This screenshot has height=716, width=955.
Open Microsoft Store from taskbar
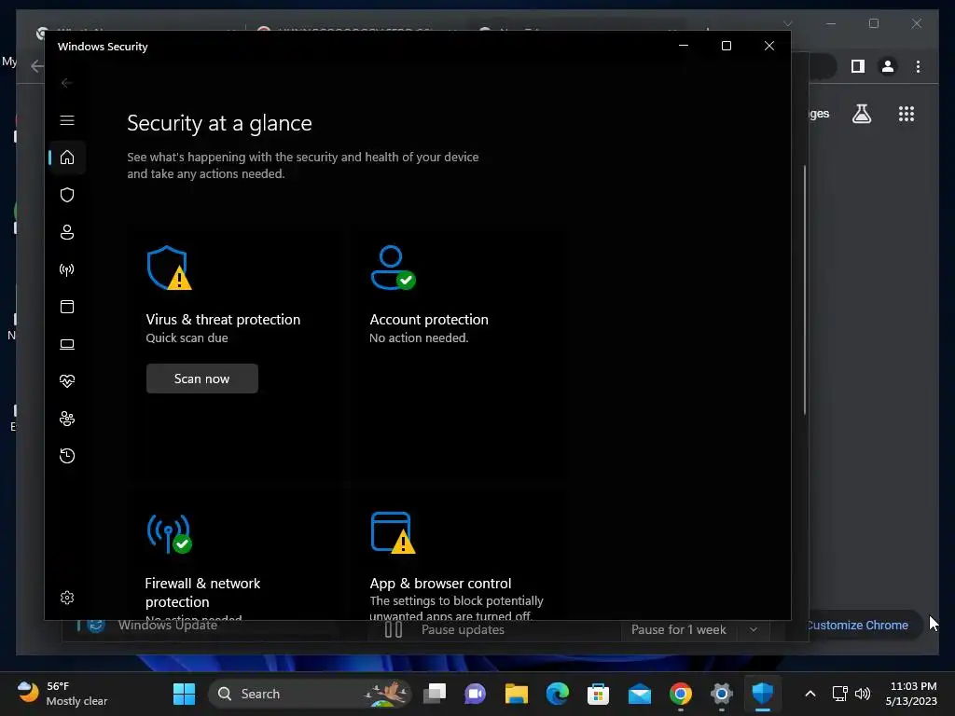tap(598, 694)
